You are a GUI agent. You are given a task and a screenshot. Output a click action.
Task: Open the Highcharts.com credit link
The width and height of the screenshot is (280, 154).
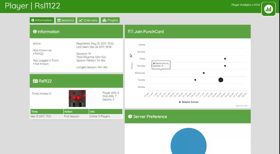(241, 106)
